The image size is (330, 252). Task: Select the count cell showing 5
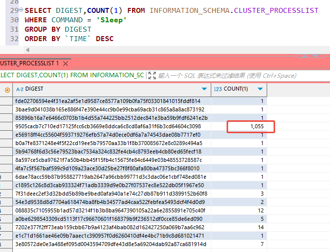(x=239, y=219)
